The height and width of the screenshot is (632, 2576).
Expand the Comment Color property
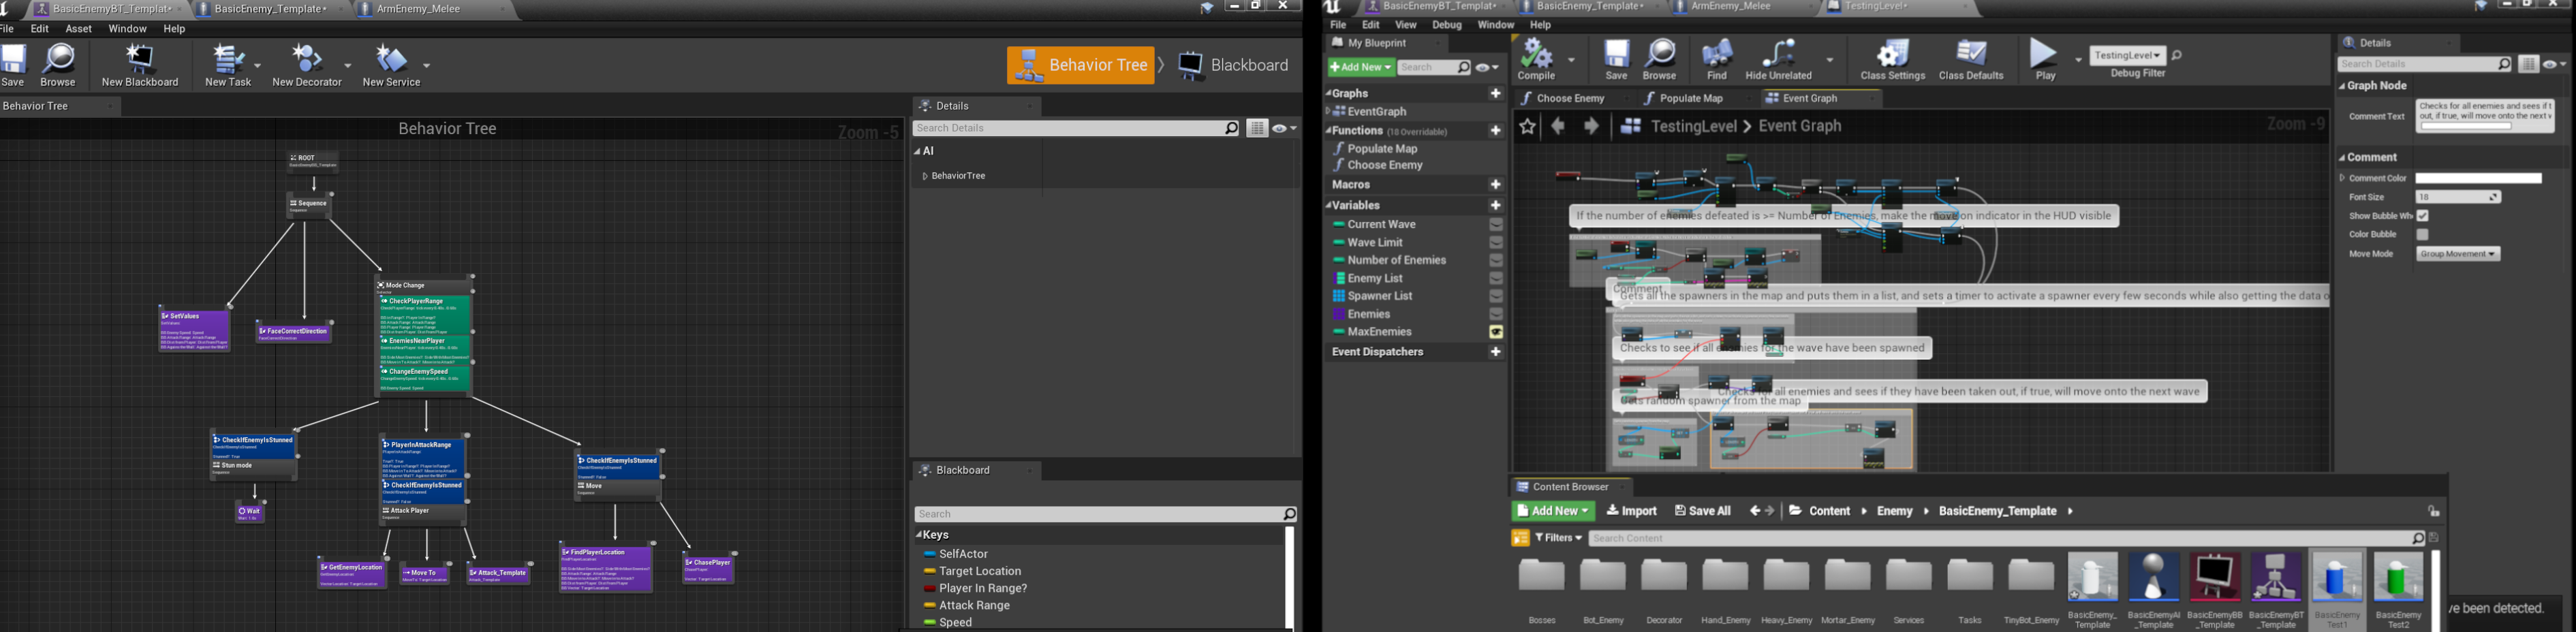[2342, 178]
